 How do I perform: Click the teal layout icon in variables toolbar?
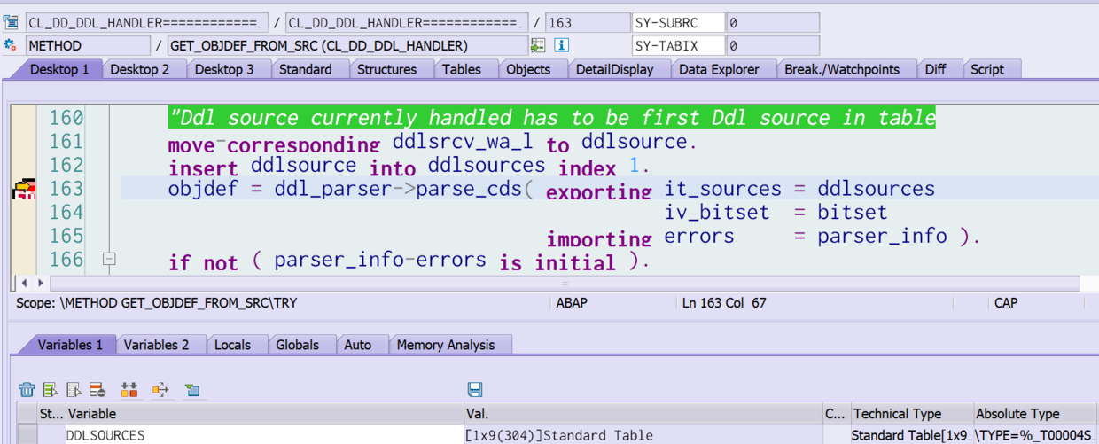point(191,389)
